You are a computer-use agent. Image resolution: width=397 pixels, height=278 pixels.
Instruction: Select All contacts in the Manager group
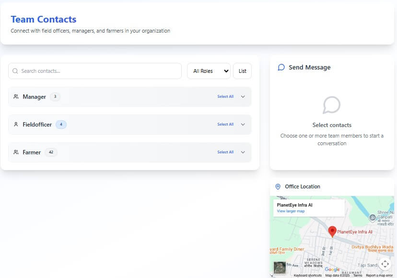(225, 96)
